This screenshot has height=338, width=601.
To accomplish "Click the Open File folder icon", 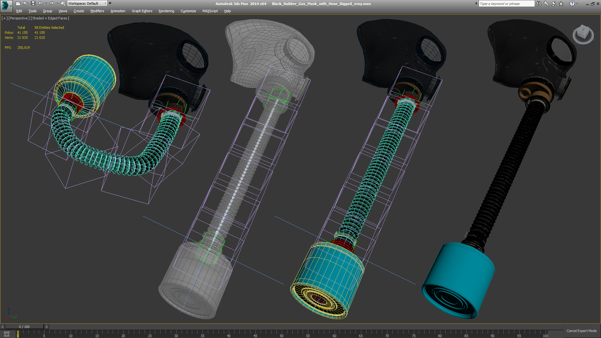I will [x=25, y=3].
